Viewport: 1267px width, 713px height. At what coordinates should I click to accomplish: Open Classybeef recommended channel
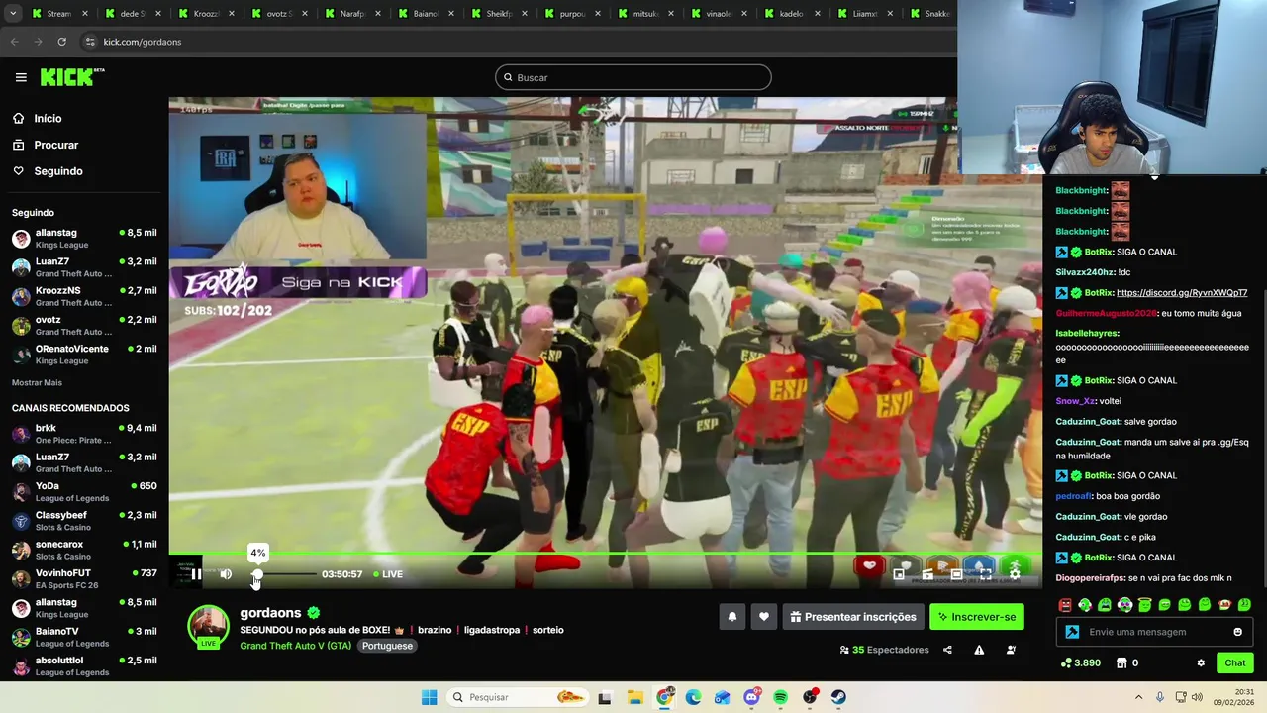tap(84, 521)
